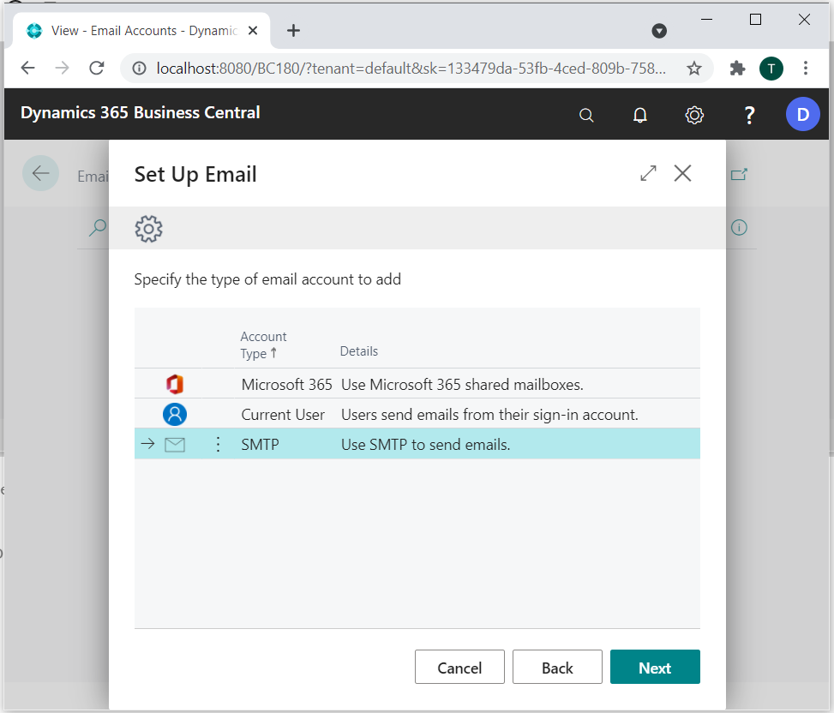
Task: Click the search magnifier on the Email Accounts page
Action: (98, 228)
